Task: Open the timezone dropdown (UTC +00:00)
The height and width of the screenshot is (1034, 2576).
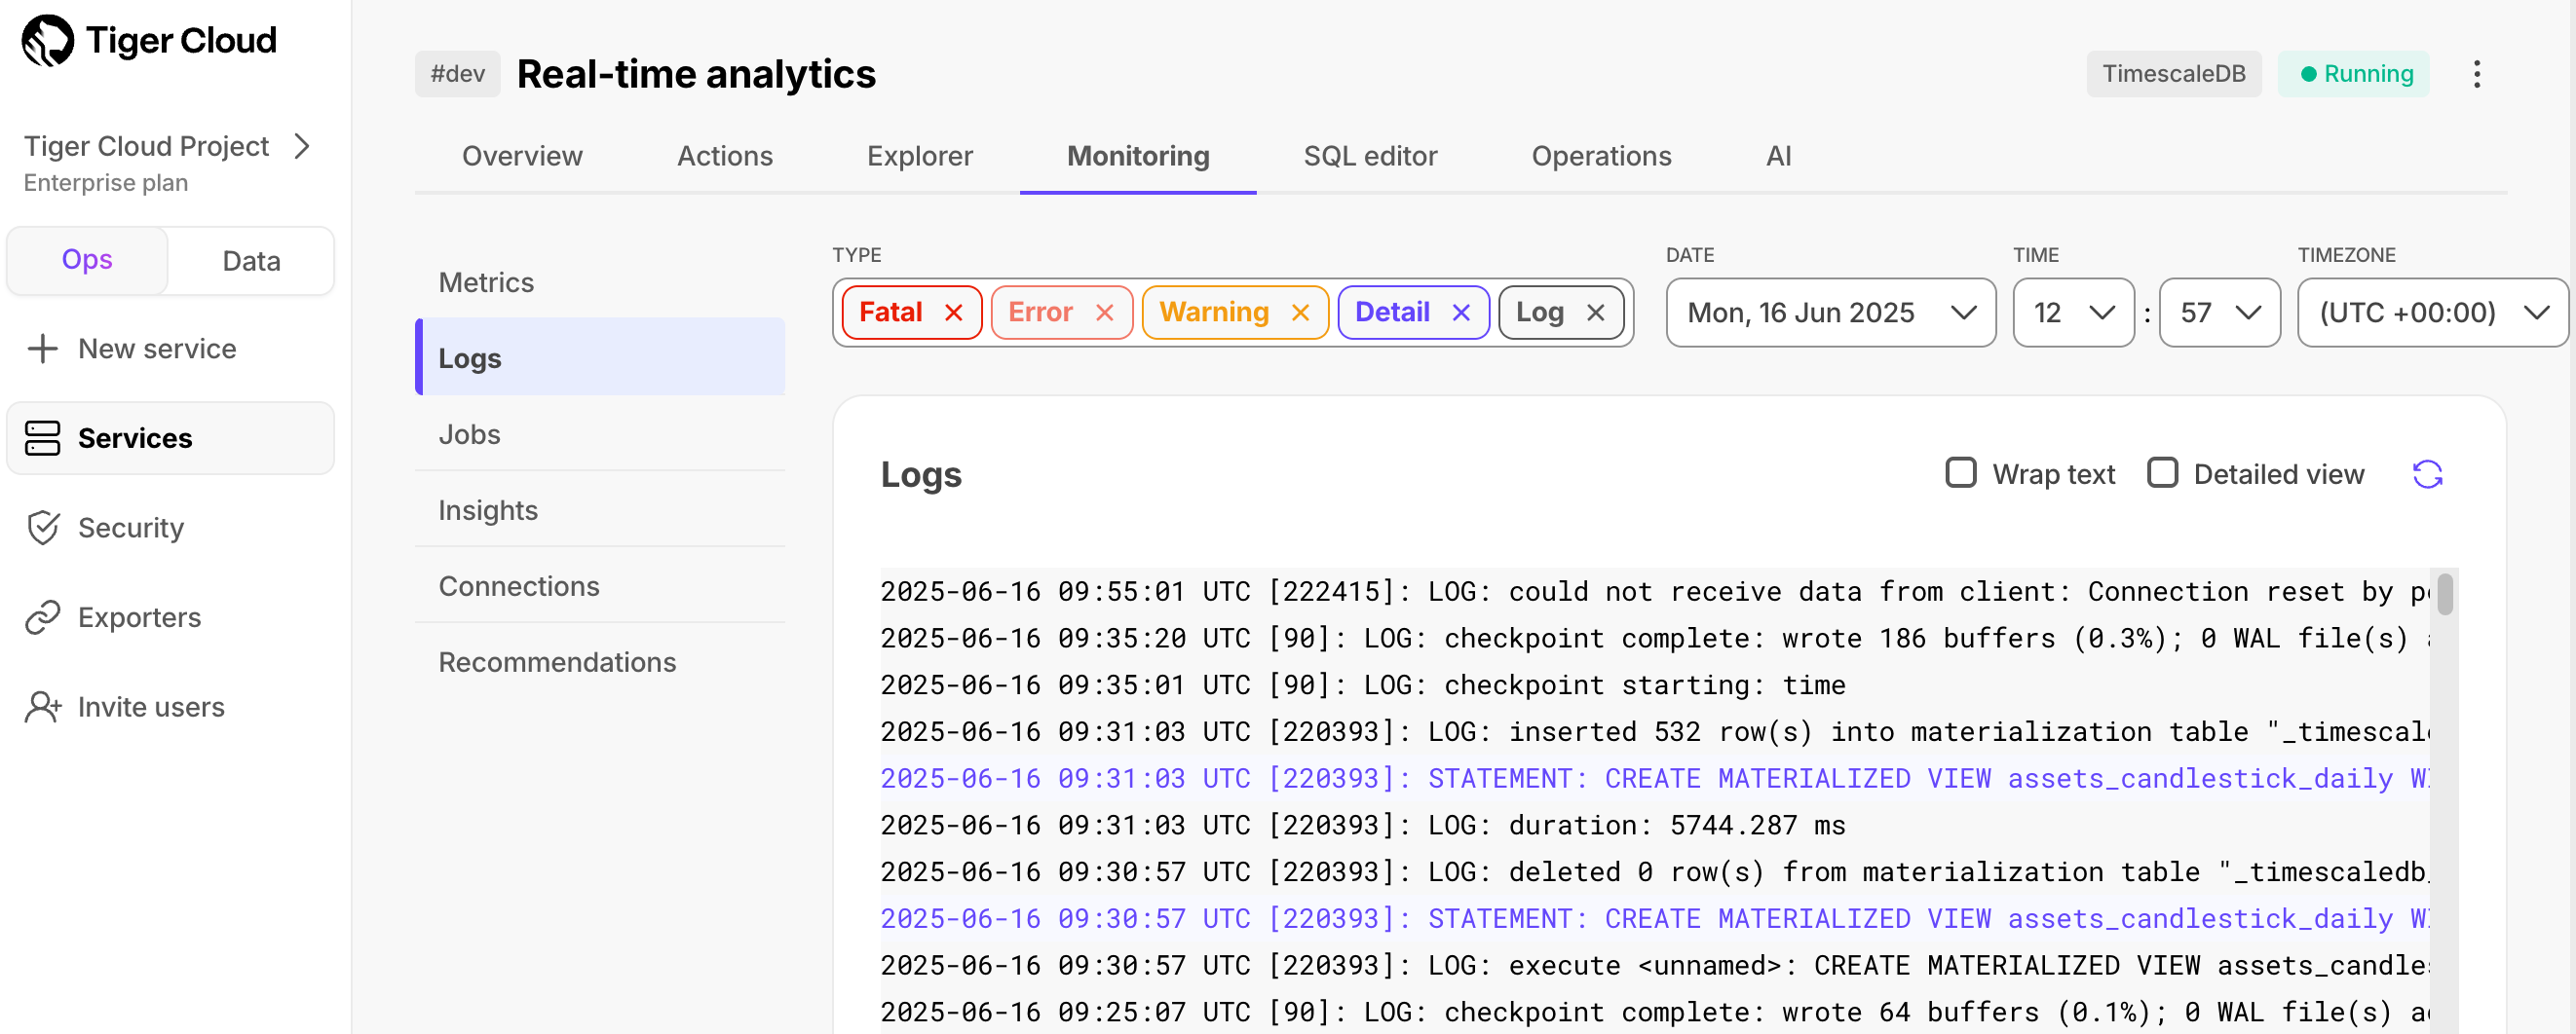Action: pos(2432,313)
